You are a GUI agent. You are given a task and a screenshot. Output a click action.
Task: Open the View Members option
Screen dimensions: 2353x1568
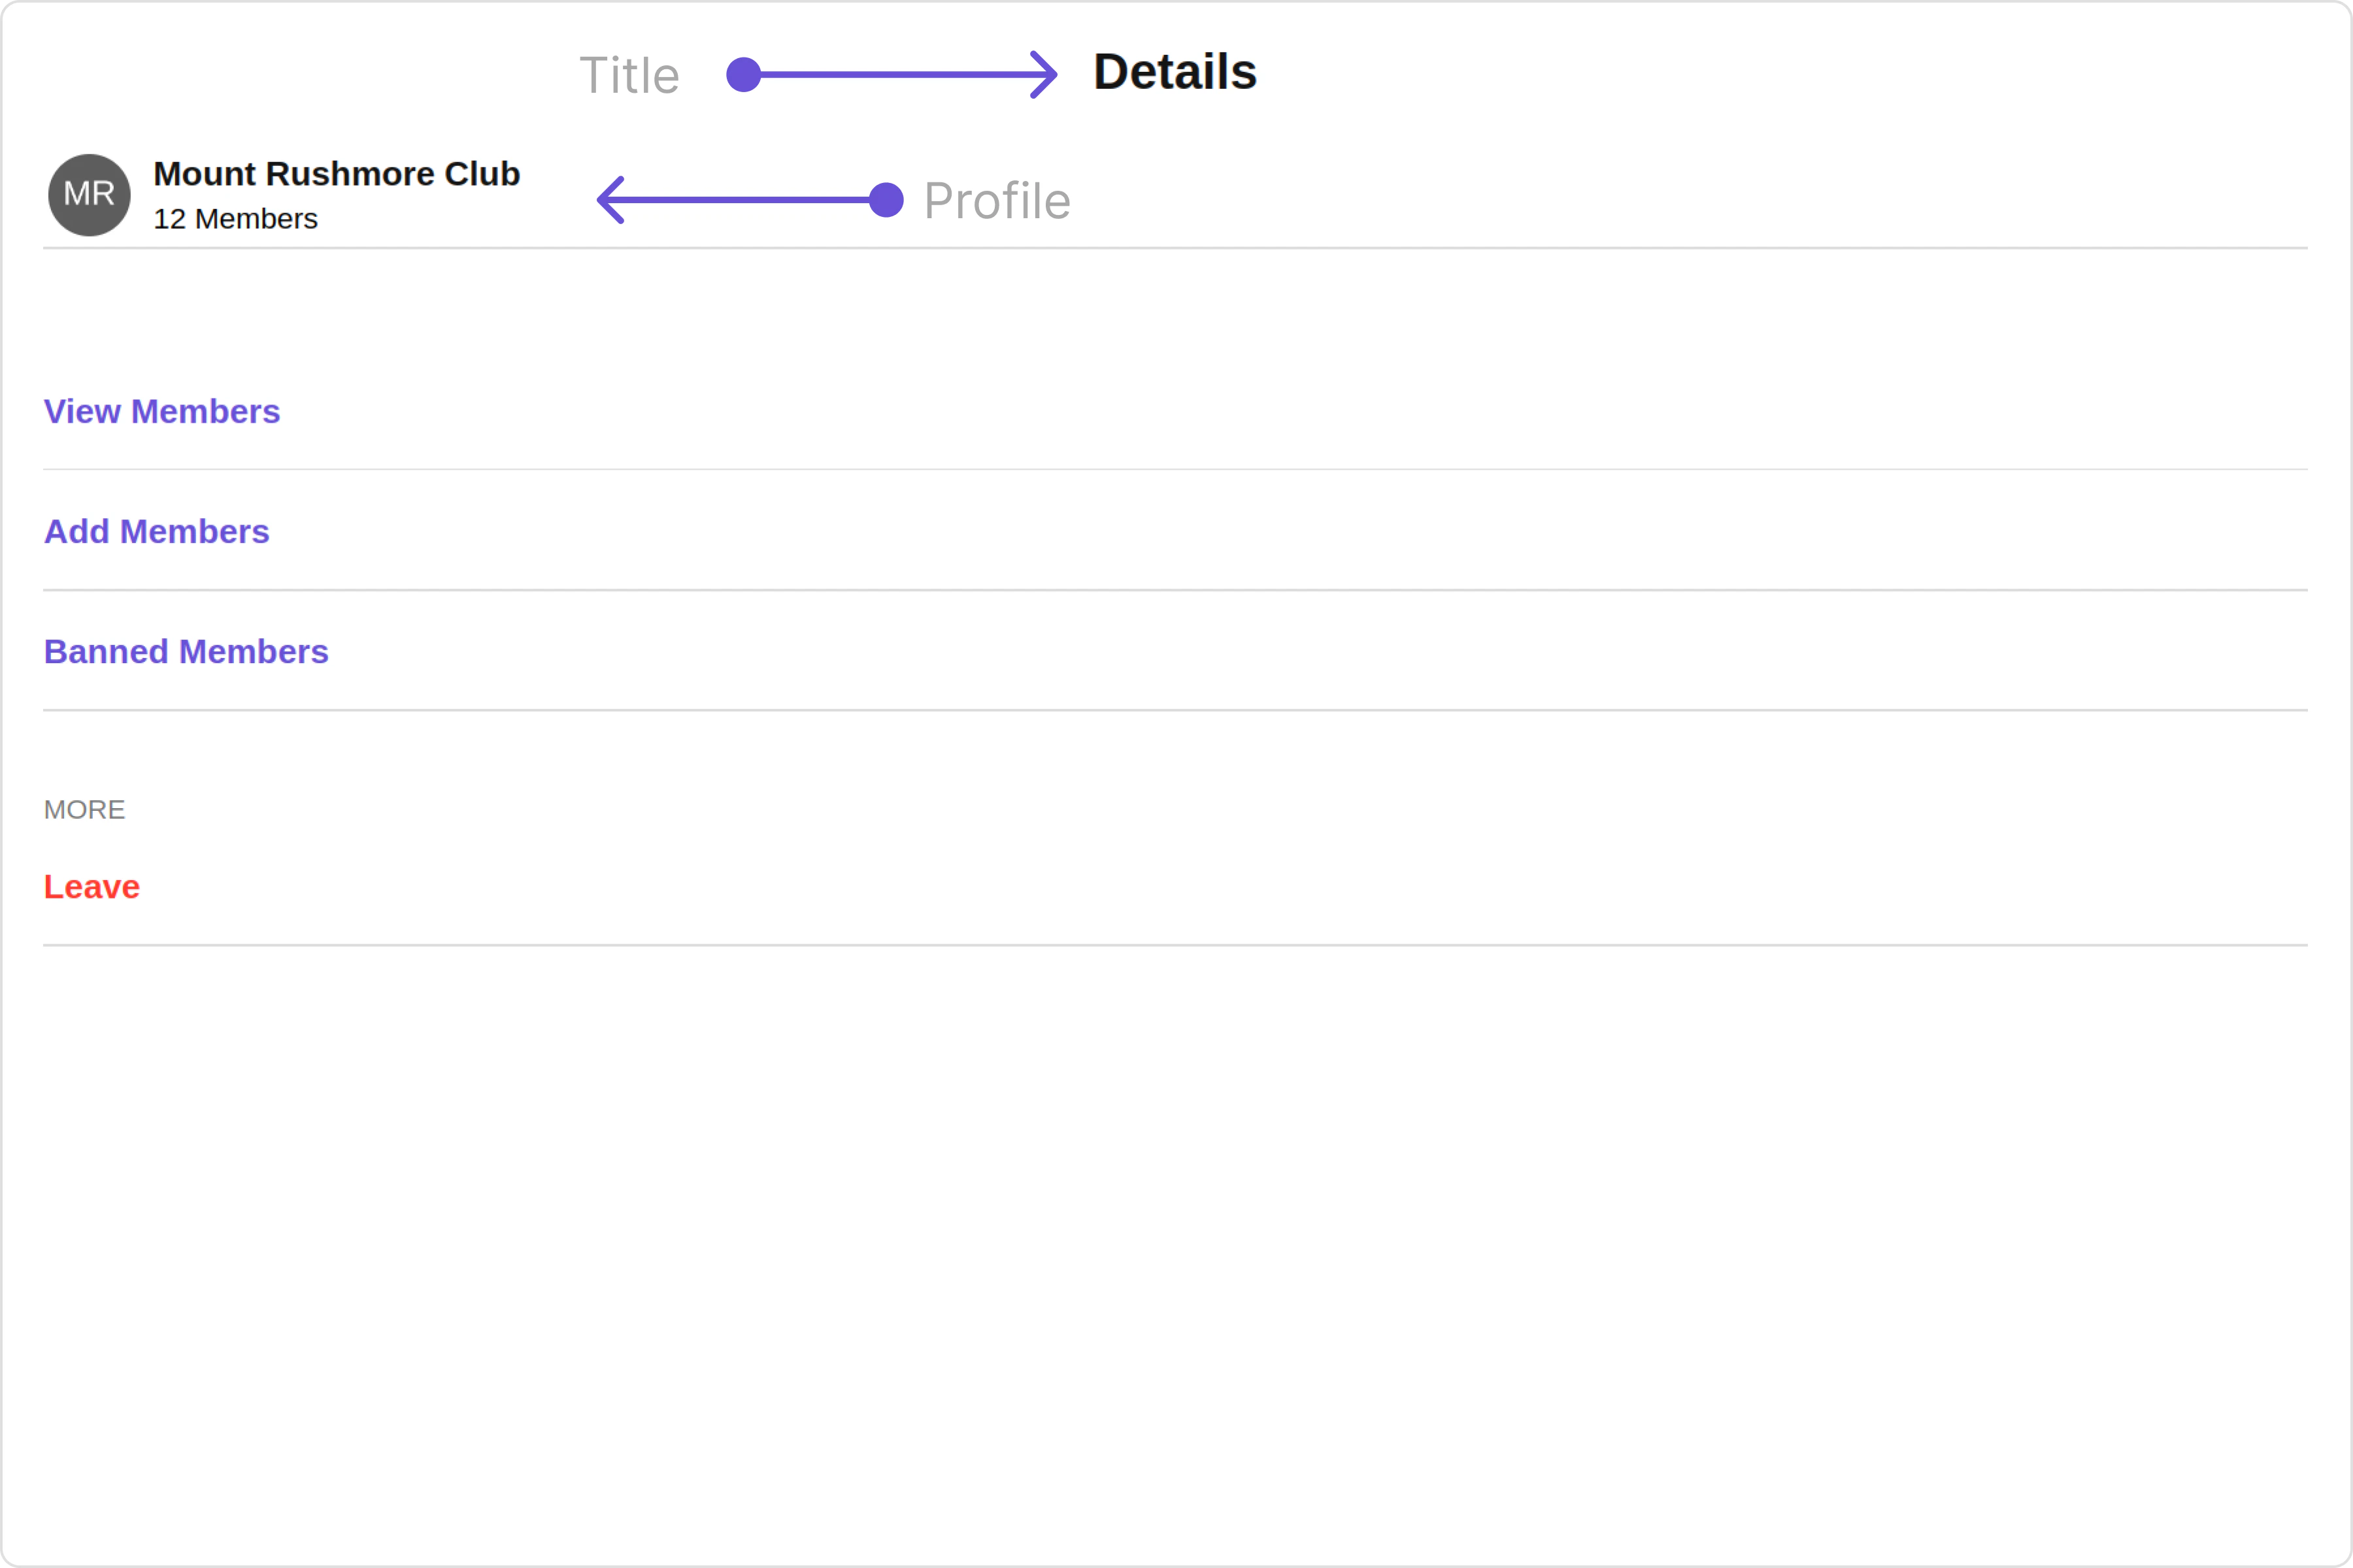[162, 412]
